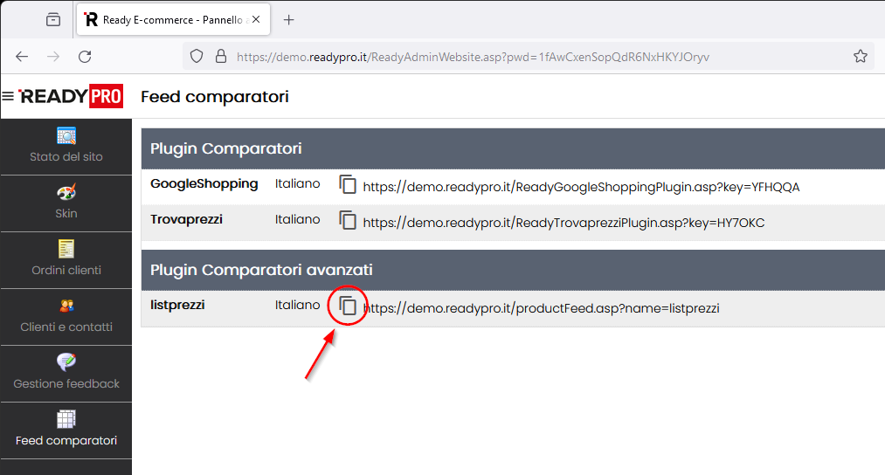This screenshot has width=885, height=475.
Task: Click the ReadyPro logo
Action: pyautogui.click(x=71, y=96)
